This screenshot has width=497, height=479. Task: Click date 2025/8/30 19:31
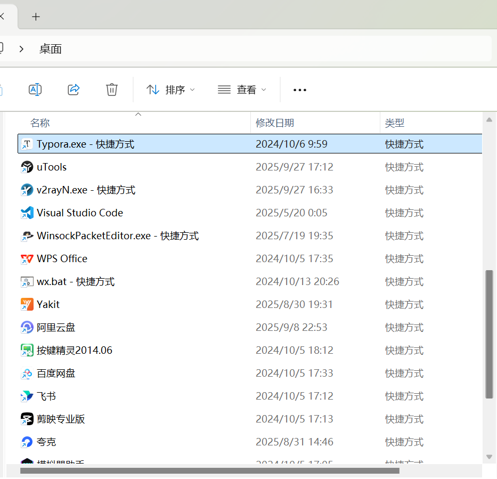tap(295, 304)
